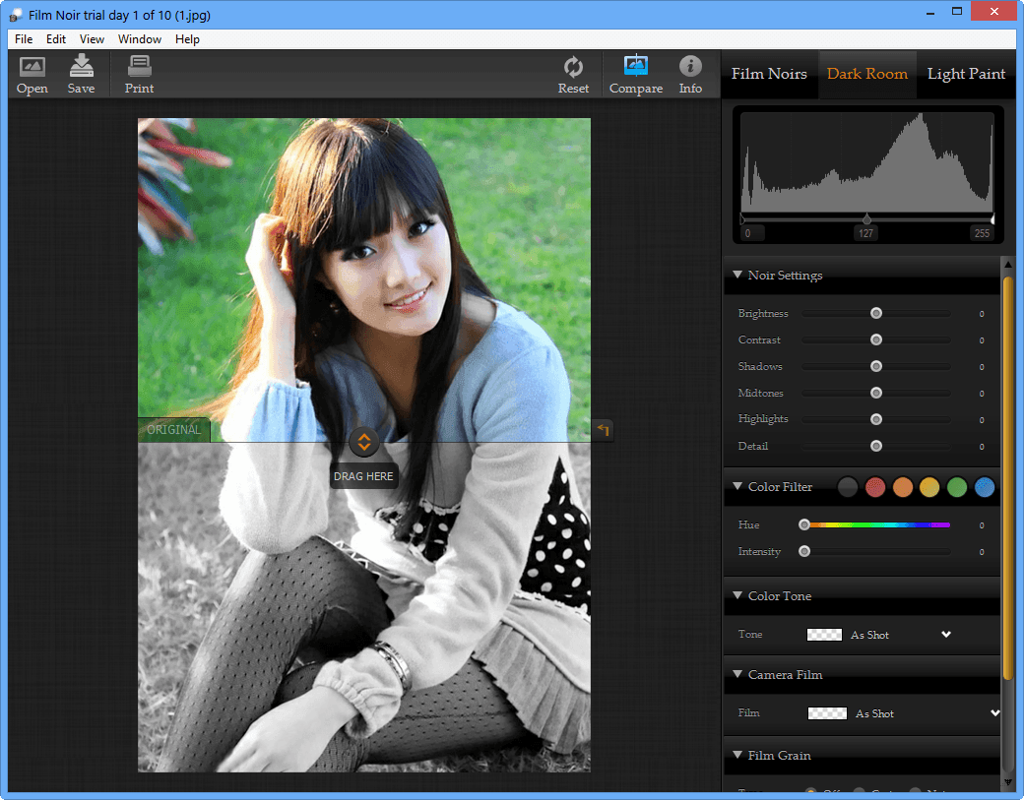Click the orange drag handle on the divider
1024x800 pixels.
coord(363,442)
